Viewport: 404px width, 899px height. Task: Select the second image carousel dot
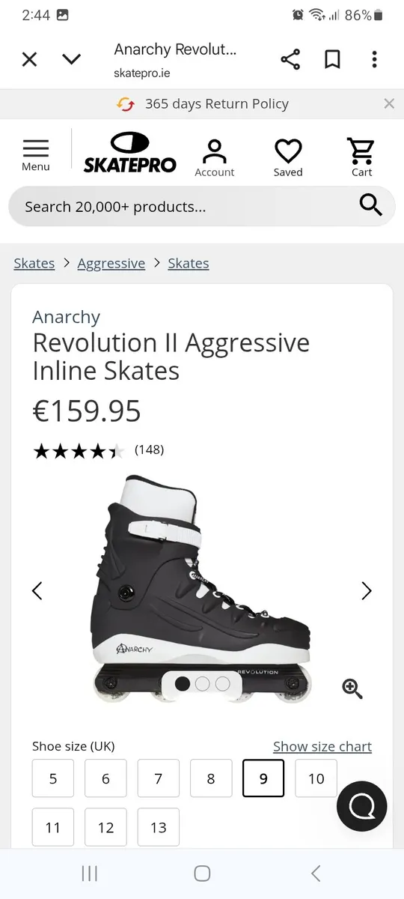point(203,683)
